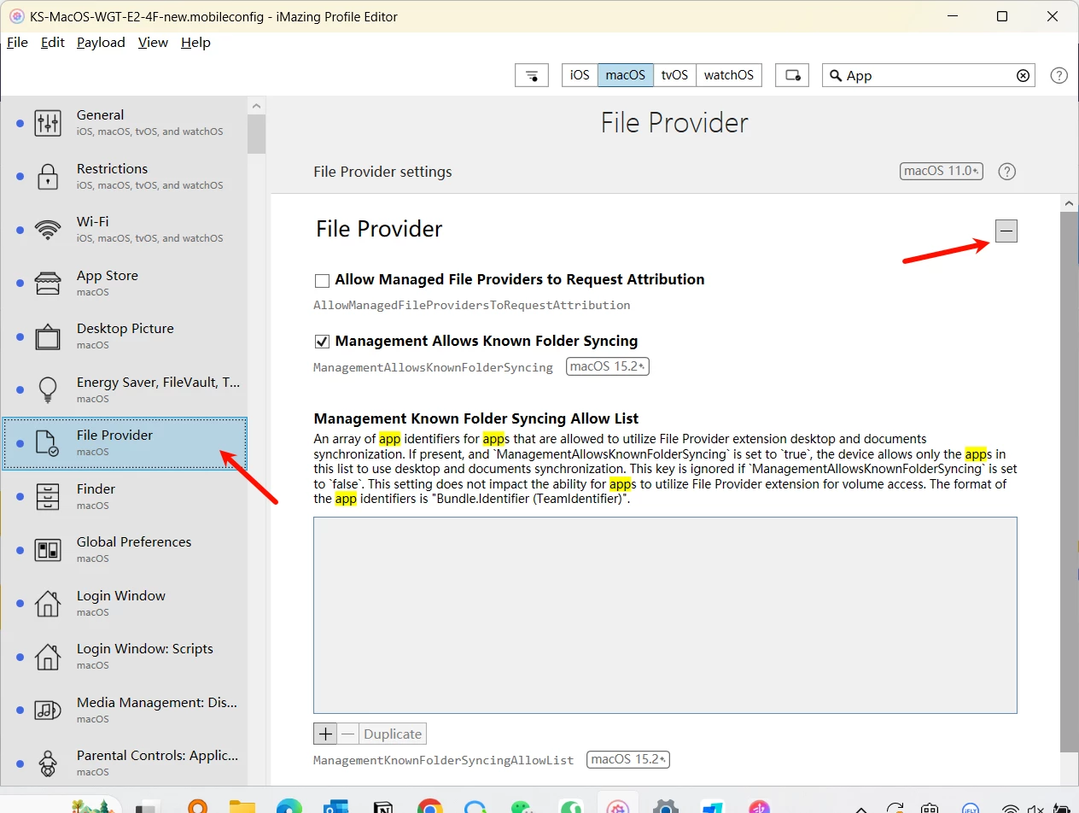This screenshot has width=1079, height=813.
Task: Open Notion from the taskbar
Action: tap(382, 806)
